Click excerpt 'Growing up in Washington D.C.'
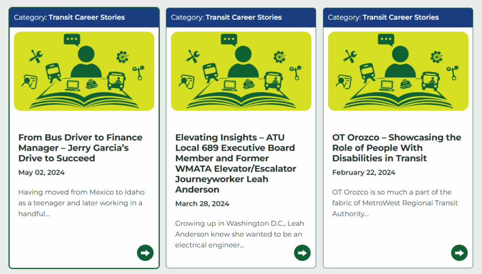 click(x=240, y=234)
